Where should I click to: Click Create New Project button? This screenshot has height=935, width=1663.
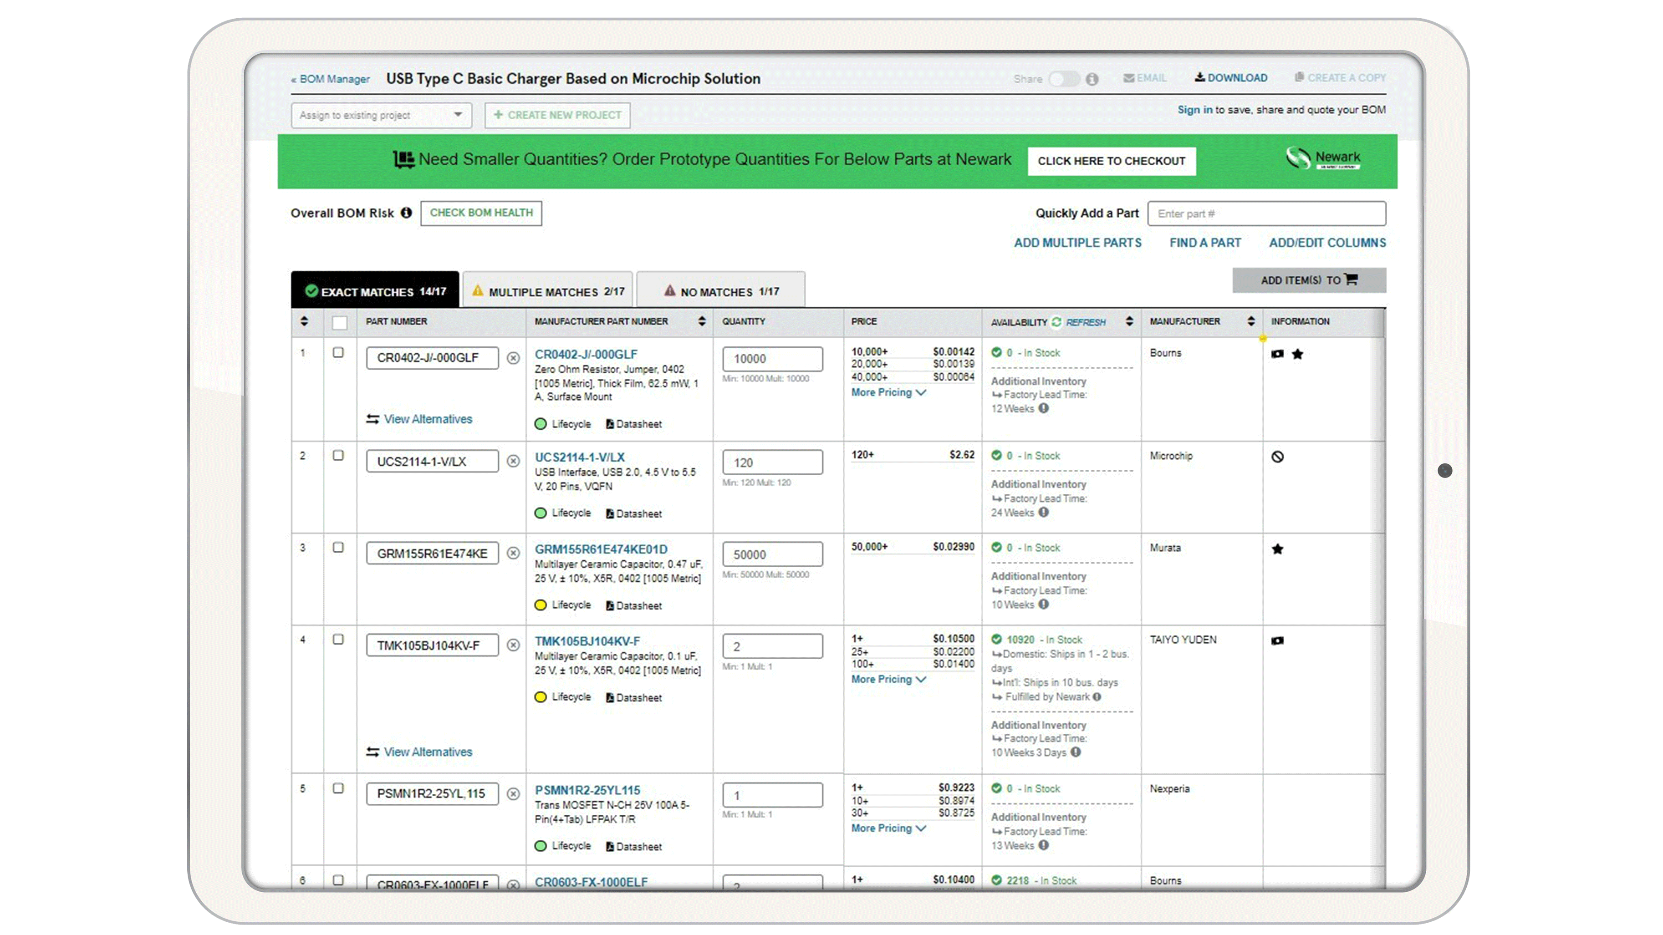557,115
